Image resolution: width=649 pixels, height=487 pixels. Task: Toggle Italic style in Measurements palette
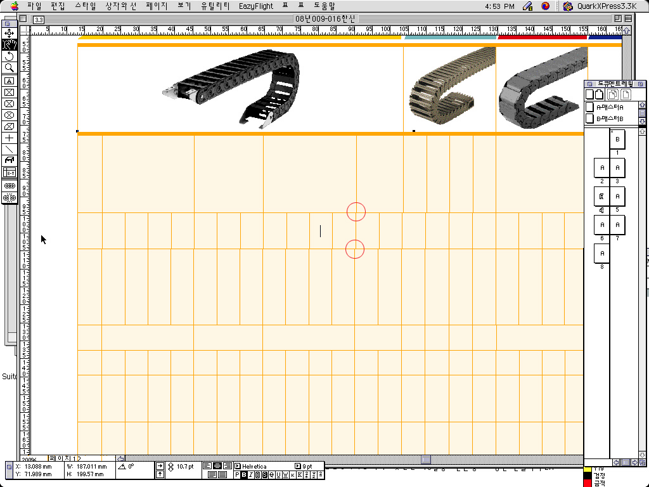(x=251, y=475)
